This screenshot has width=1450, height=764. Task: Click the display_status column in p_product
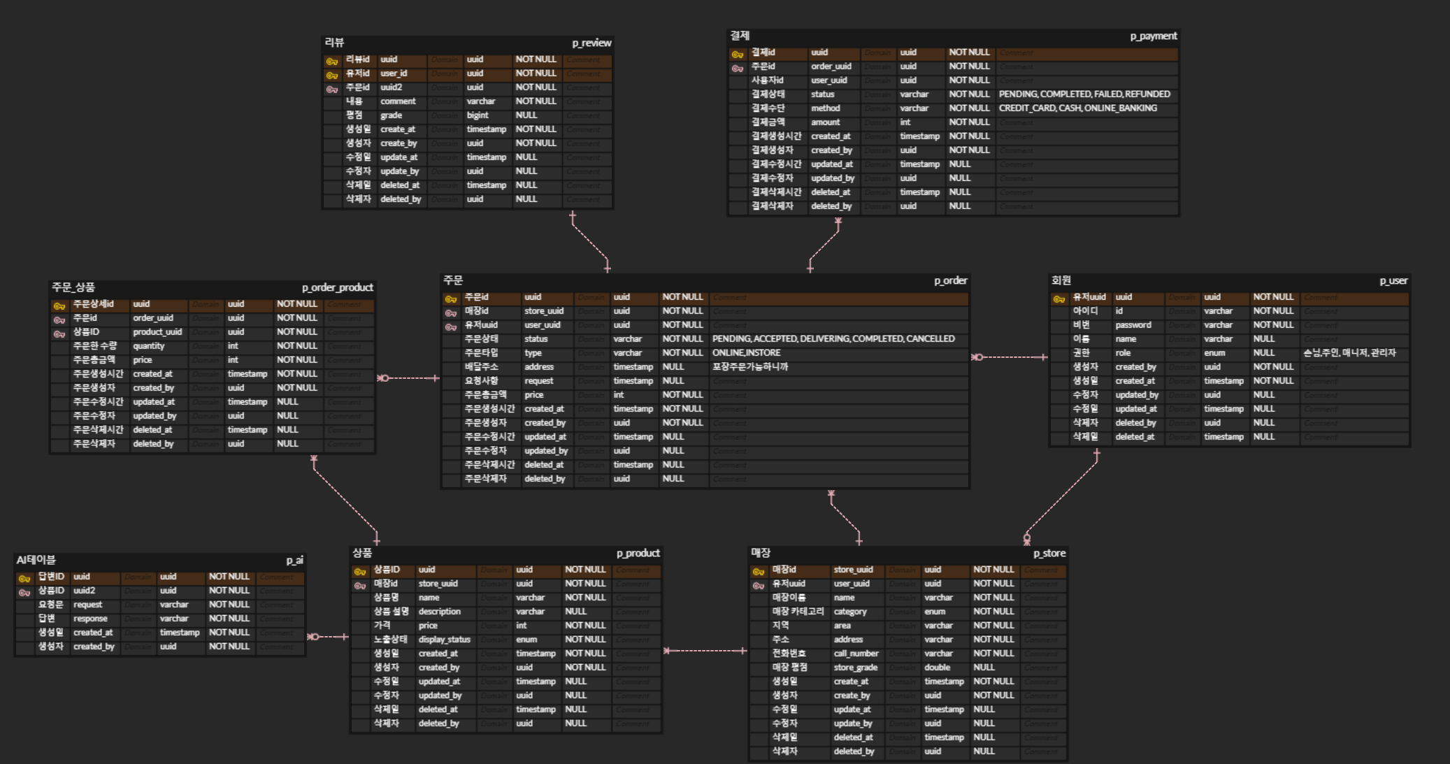(x=444, y=640)
